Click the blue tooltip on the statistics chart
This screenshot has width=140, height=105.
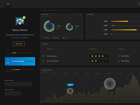(70, 85)
